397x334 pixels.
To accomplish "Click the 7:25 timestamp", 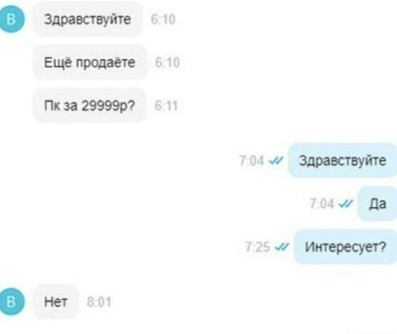I will point(257,247).
